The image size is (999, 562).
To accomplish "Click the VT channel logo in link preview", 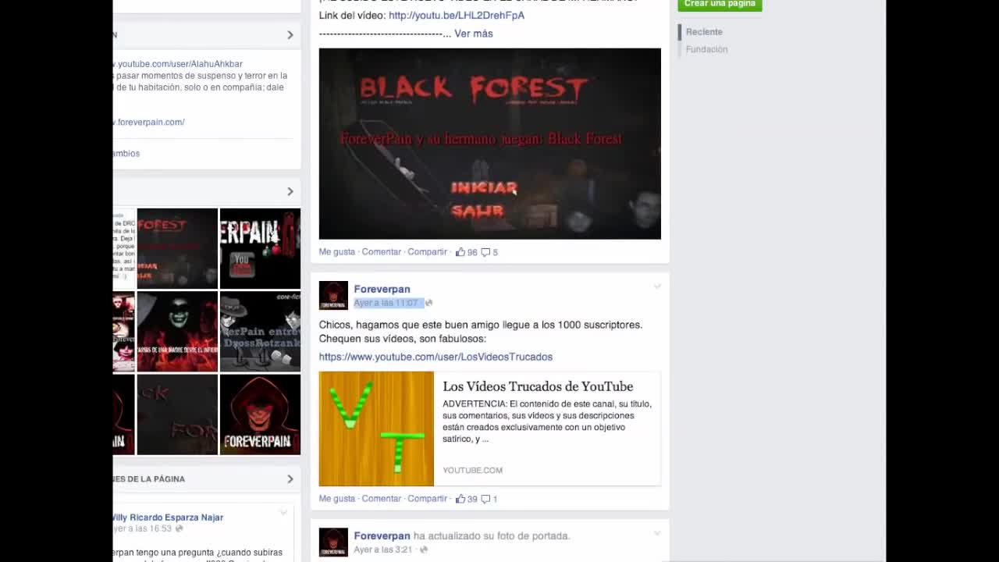I will click(376, 429).
